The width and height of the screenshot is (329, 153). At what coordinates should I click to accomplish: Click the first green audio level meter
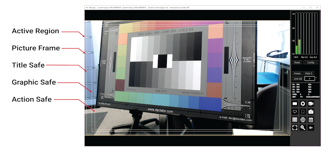pyautogui.click(x=297, y=50)
